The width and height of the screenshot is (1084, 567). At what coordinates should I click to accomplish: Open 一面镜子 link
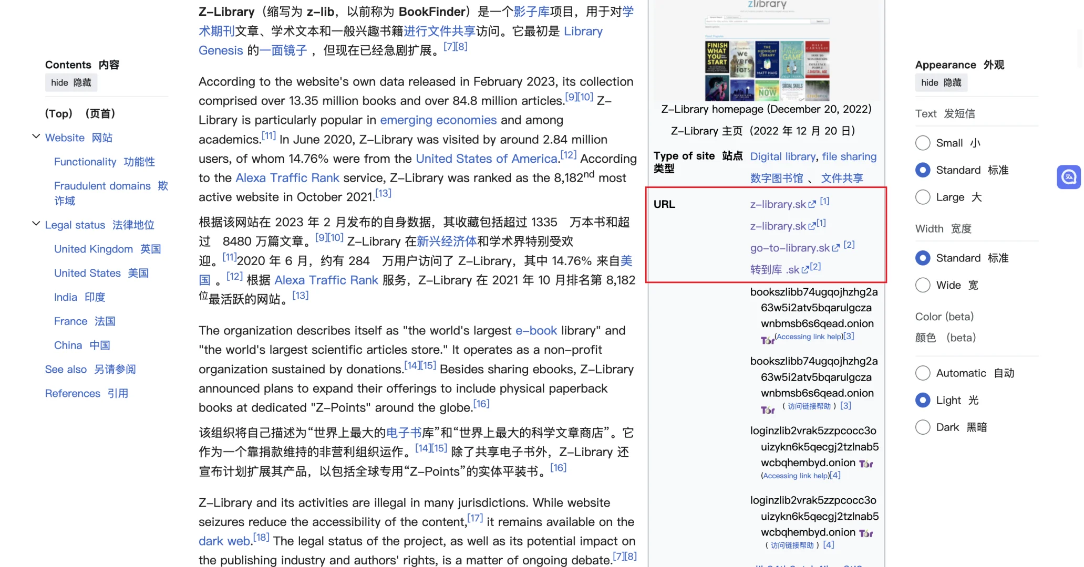click(x=283, y=50)
